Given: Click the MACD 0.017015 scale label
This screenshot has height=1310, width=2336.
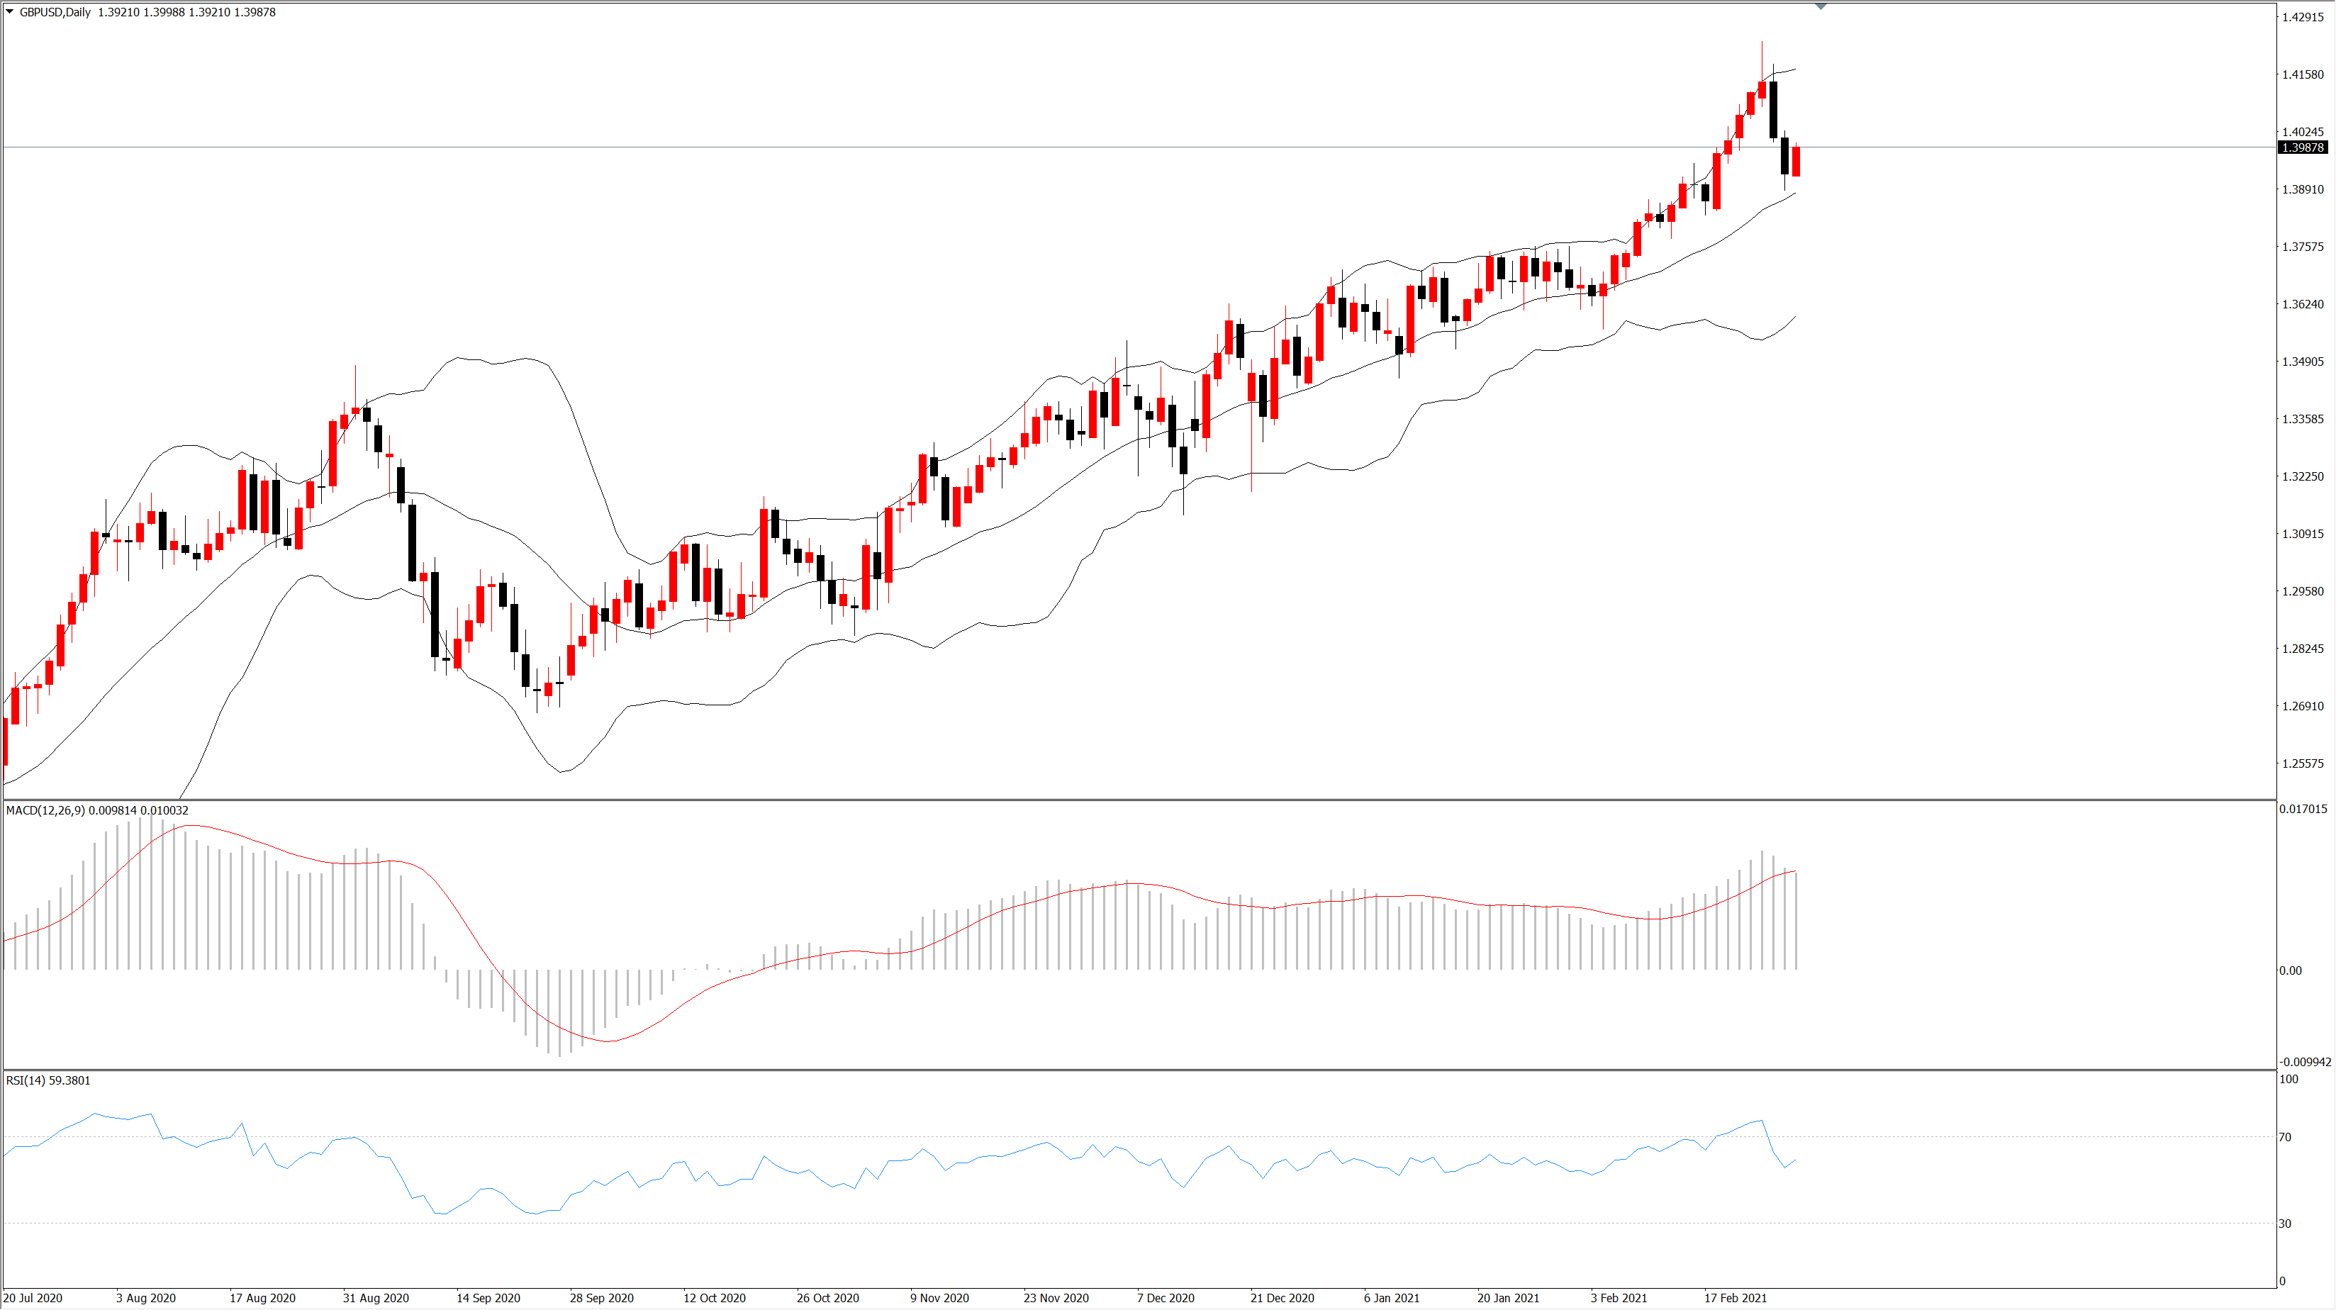Looking at the screenshot, I should pos(2303,809).
